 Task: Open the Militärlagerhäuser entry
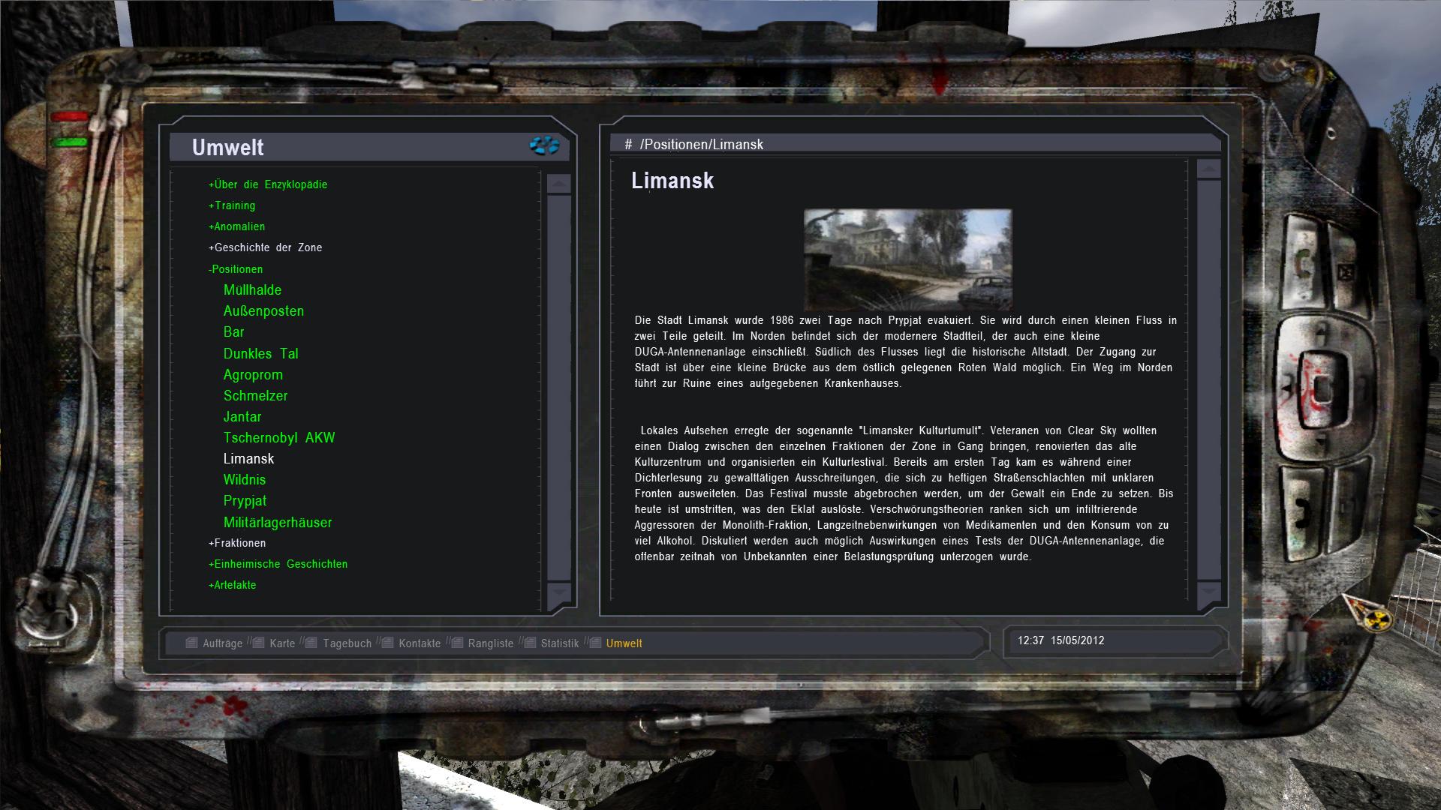point(278,523)
